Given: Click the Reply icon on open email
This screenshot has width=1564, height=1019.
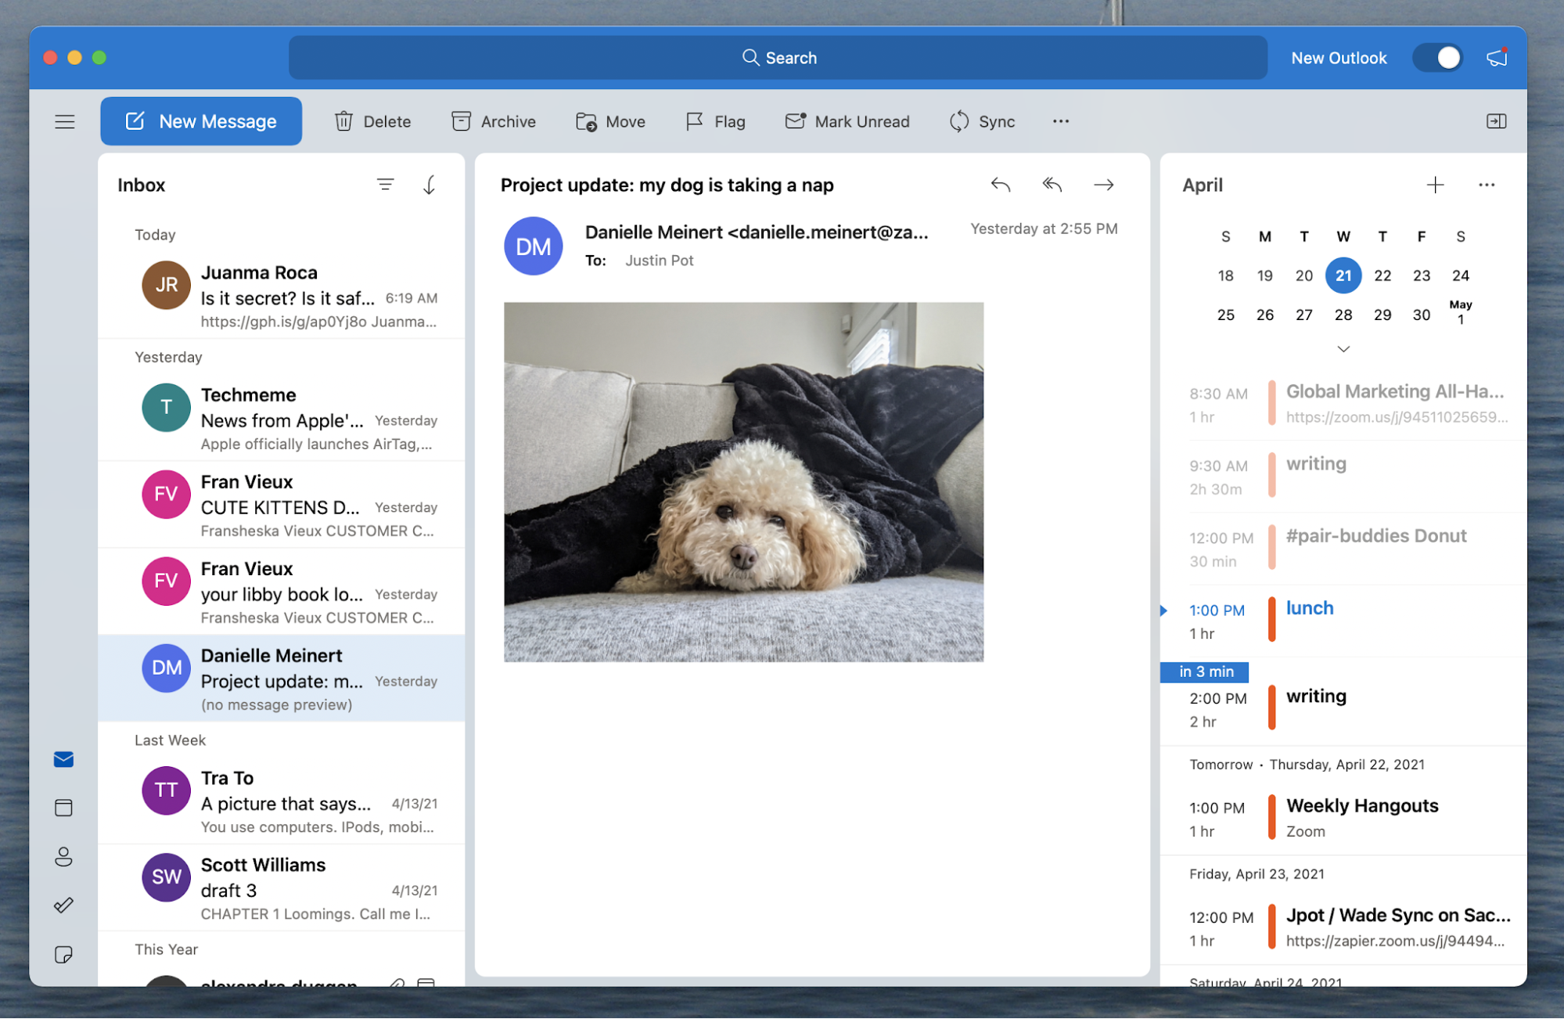Looking at the screenshot, I should [1000, 185].
